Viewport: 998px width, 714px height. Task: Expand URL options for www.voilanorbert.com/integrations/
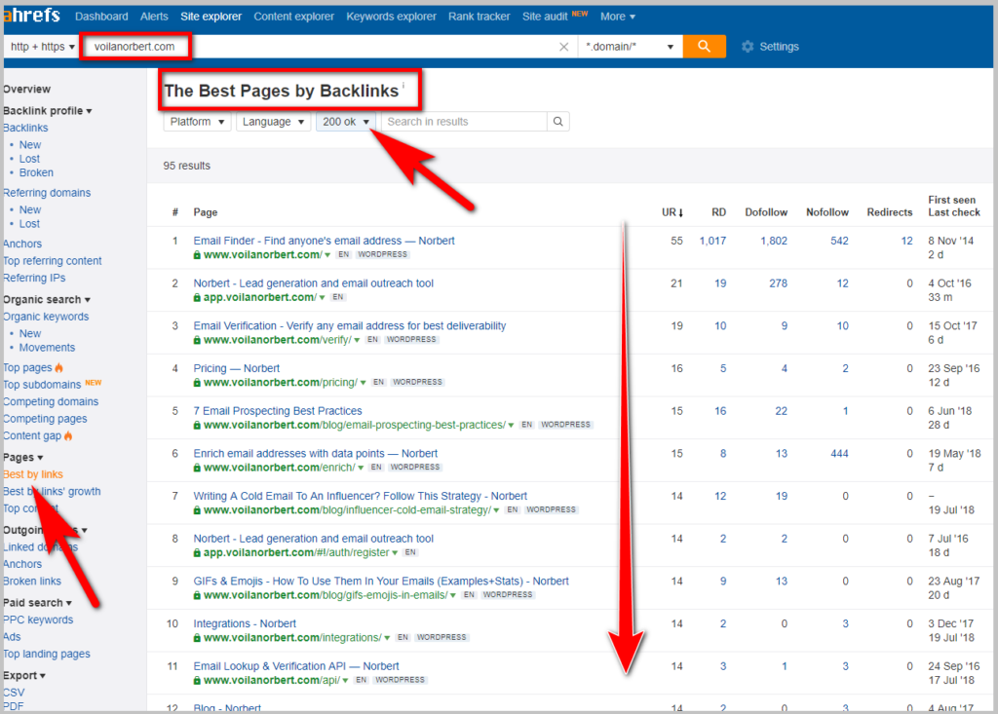coord(387,638)
